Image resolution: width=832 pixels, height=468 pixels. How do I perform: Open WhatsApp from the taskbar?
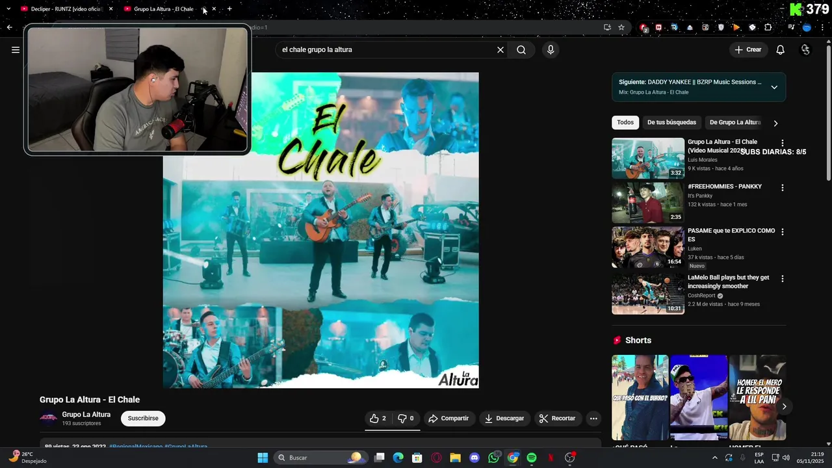click(x=494, y=458)
